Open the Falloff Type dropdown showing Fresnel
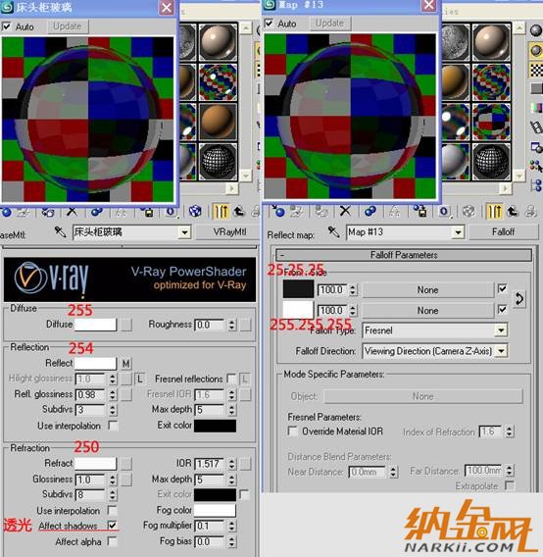This screenshot has height=557, width=543. point(434,330)
